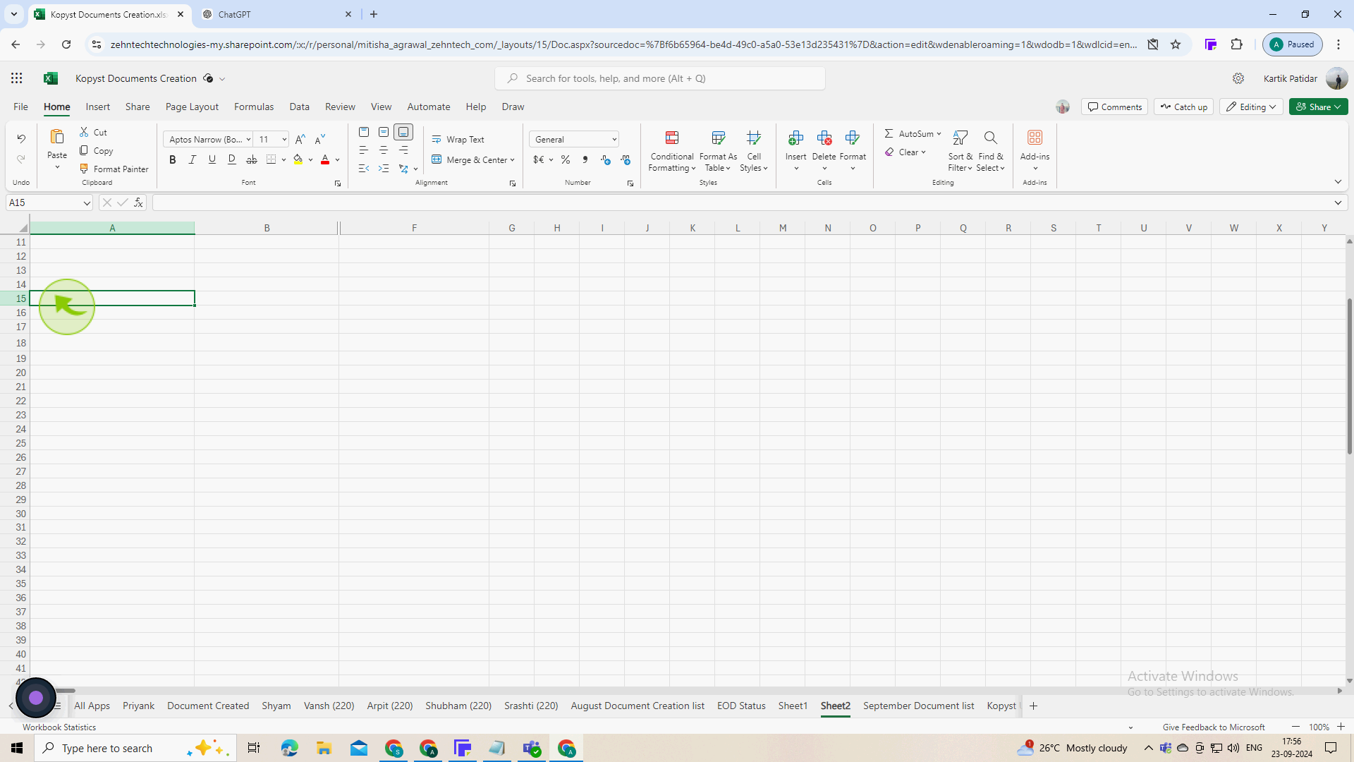The image size is (1354, 762).
Task: Open Workbook Statistics
Action: pyautogui.click(x=59, y=727)
